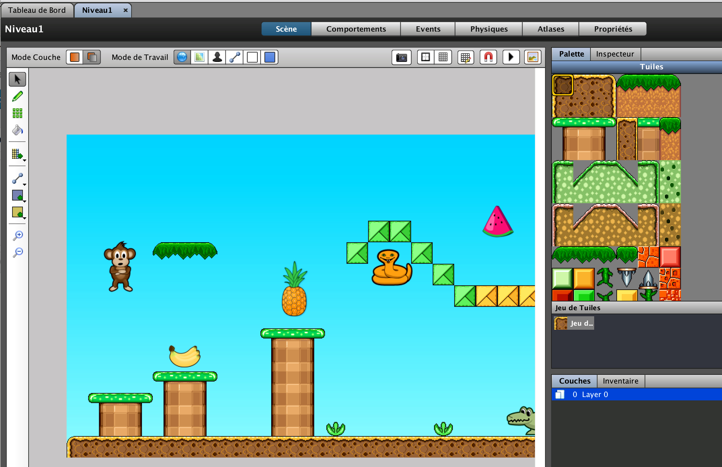Open the add tile grid dropdown
Viewport: 722px width, 467px height.
coord(19,155)
